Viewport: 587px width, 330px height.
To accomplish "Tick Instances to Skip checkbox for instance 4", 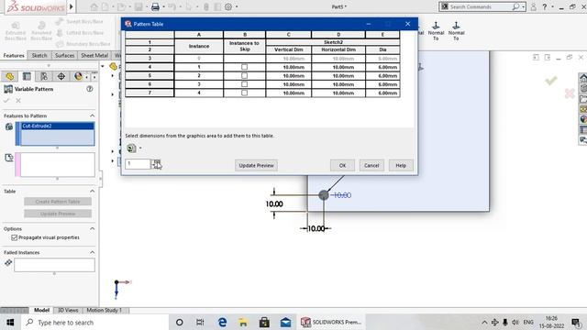I will pyautogui.click(x=245, y=93).
